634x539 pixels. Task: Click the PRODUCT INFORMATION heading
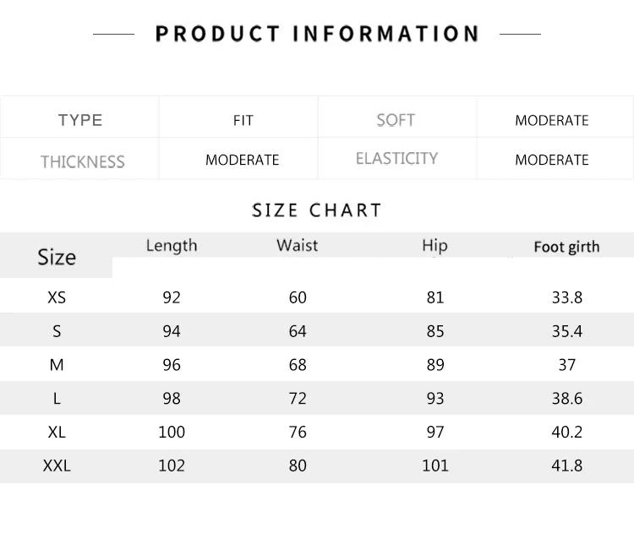(317, 34)
